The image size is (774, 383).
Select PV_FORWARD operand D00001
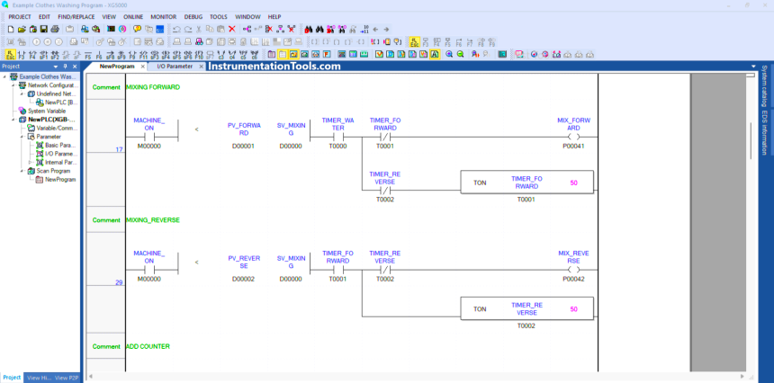pos(243,147)
